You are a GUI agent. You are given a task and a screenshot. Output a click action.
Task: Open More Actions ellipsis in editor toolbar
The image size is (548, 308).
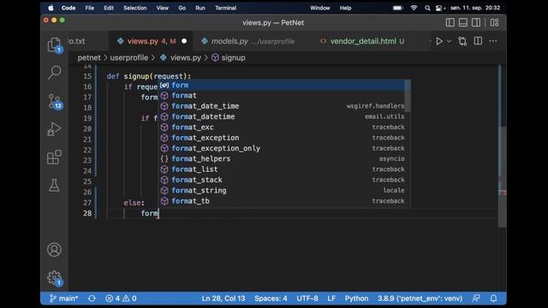[493, 41]
